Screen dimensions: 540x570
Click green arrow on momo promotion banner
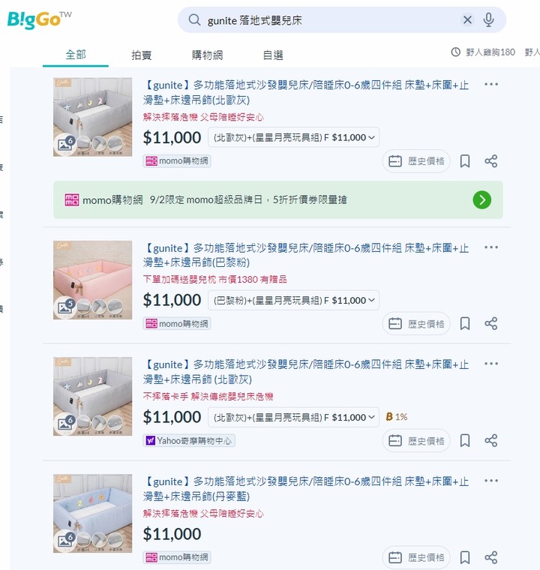(x=481, y=200)
